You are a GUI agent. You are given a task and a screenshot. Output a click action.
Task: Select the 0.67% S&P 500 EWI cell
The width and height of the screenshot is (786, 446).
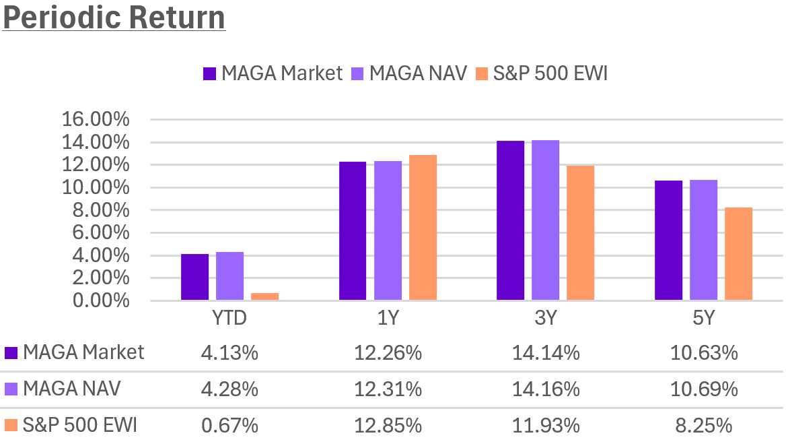tap(230, 426)
